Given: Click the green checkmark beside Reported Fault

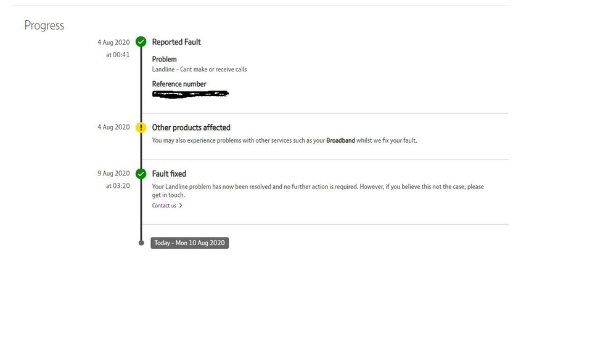Looking at the screenshot, I should (141, 42).
